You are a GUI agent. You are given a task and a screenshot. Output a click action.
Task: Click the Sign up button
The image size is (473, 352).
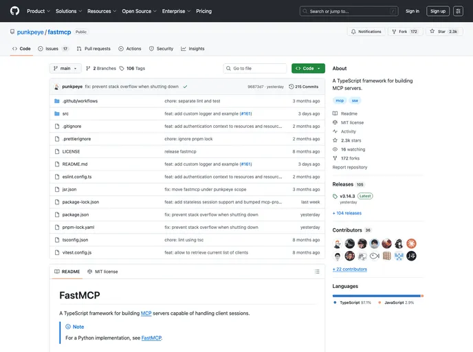438,11
